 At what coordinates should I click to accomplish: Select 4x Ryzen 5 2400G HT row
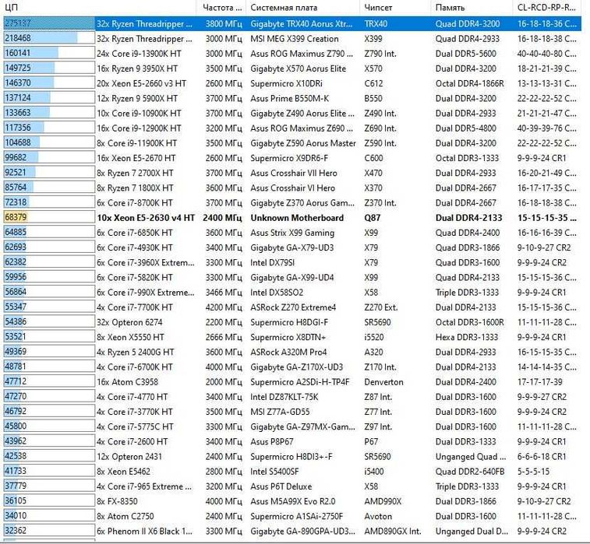pos(292,352)
